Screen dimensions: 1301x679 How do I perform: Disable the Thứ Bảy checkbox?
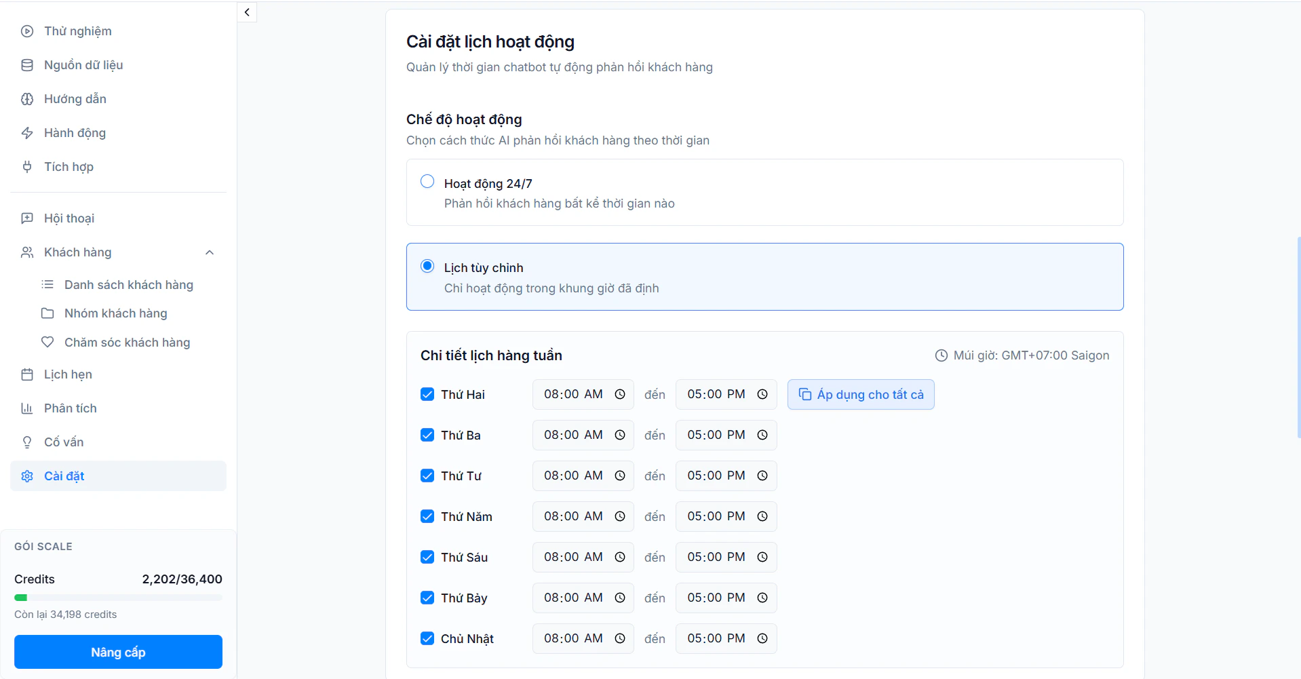[427, 598]
